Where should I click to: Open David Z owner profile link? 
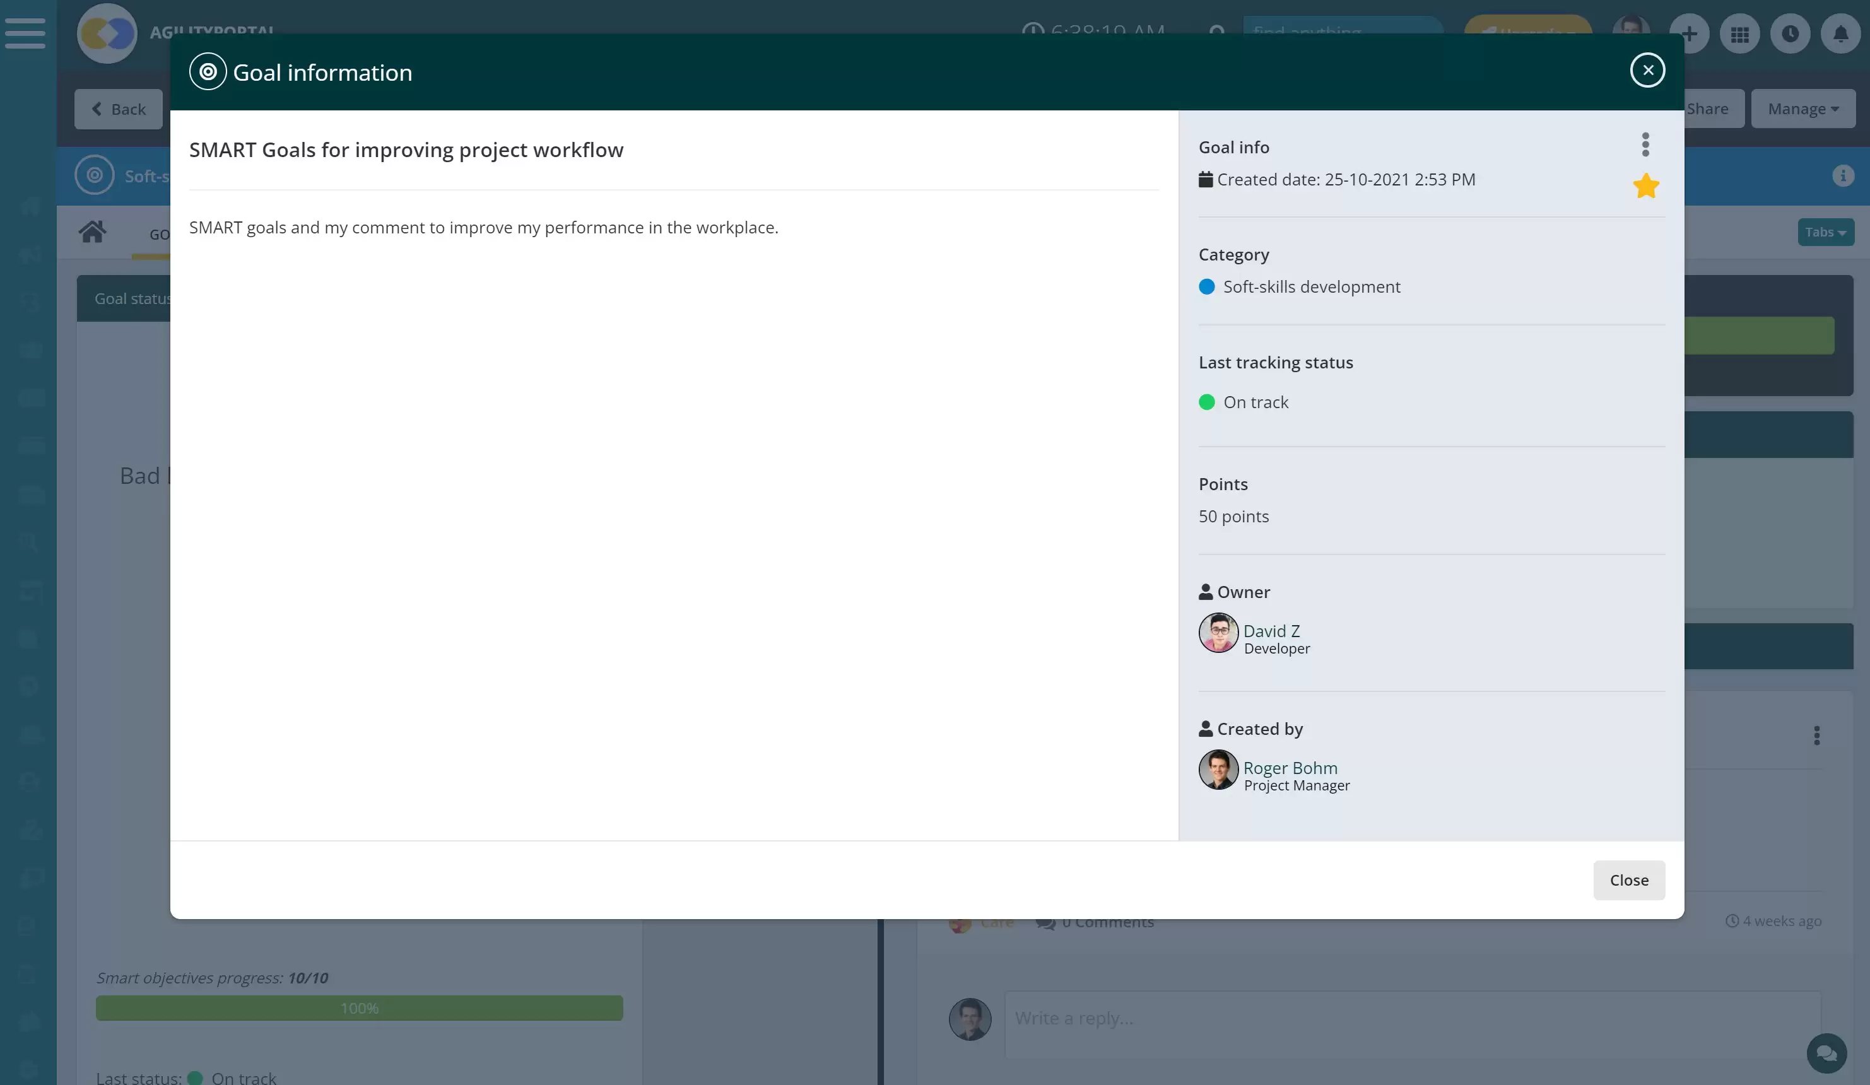pyautogui.click(x=1271, y=631)
